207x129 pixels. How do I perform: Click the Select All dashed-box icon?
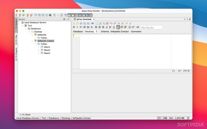(97, 24)
